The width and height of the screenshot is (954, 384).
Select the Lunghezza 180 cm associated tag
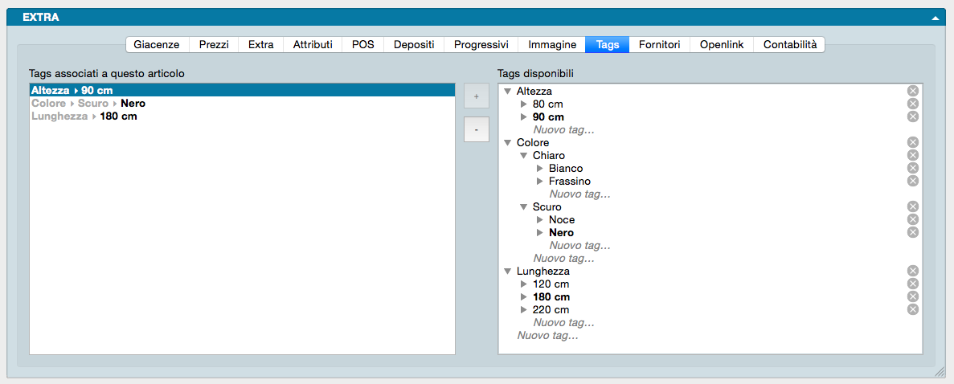click(84, 116)
